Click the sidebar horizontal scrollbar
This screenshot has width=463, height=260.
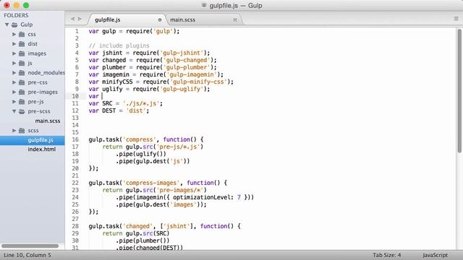pos(30,246)
